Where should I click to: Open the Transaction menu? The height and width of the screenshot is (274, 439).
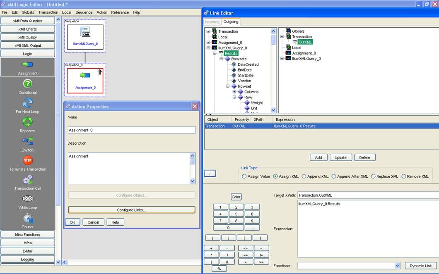(48, 12)
